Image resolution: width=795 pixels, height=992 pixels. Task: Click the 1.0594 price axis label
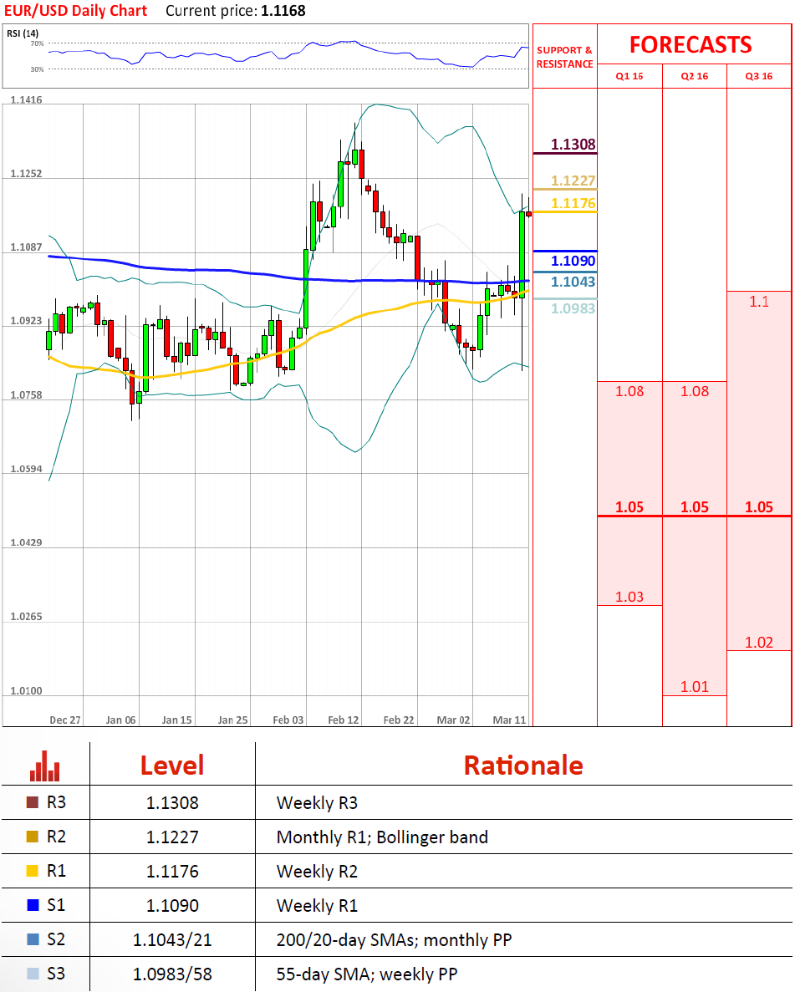pos(26,469)
